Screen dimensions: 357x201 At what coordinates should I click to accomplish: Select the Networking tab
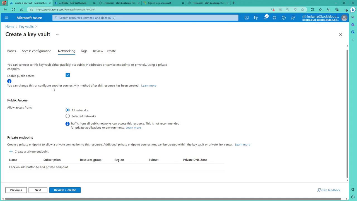coord(67,51)
